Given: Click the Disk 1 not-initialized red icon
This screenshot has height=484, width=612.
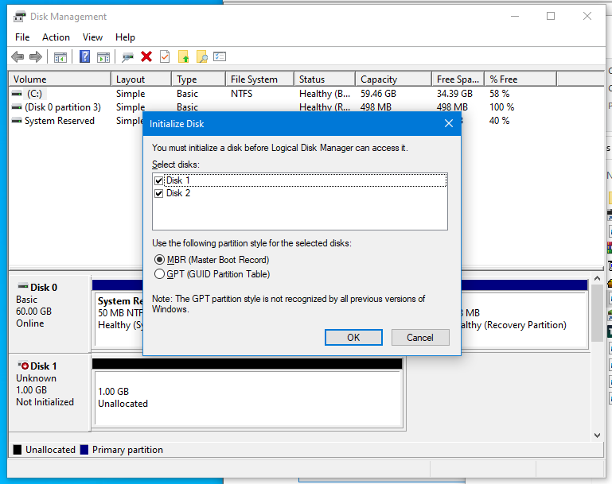Looking at the screenshot, I should [23, 365].
